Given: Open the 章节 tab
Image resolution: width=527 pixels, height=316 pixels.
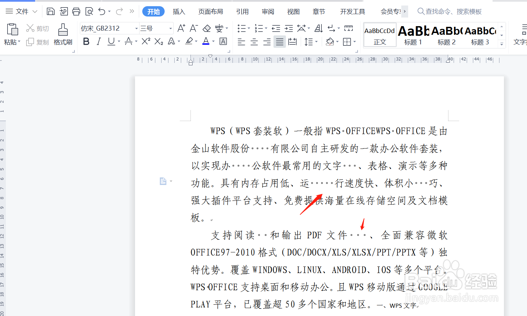Looking at the screenshot, I should pos(319,11).
